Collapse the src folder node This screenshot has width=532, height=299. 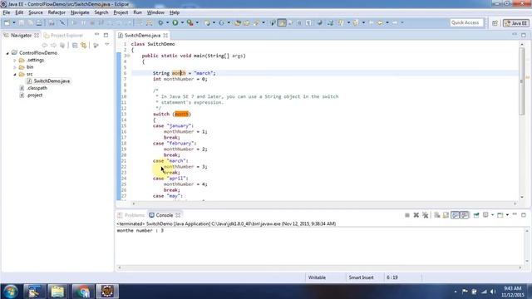(x=15, y=74)
